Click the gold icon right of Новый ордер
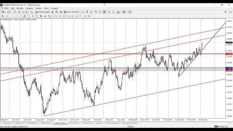This screenshot has width=233, height=131. [x=52, y=12]
